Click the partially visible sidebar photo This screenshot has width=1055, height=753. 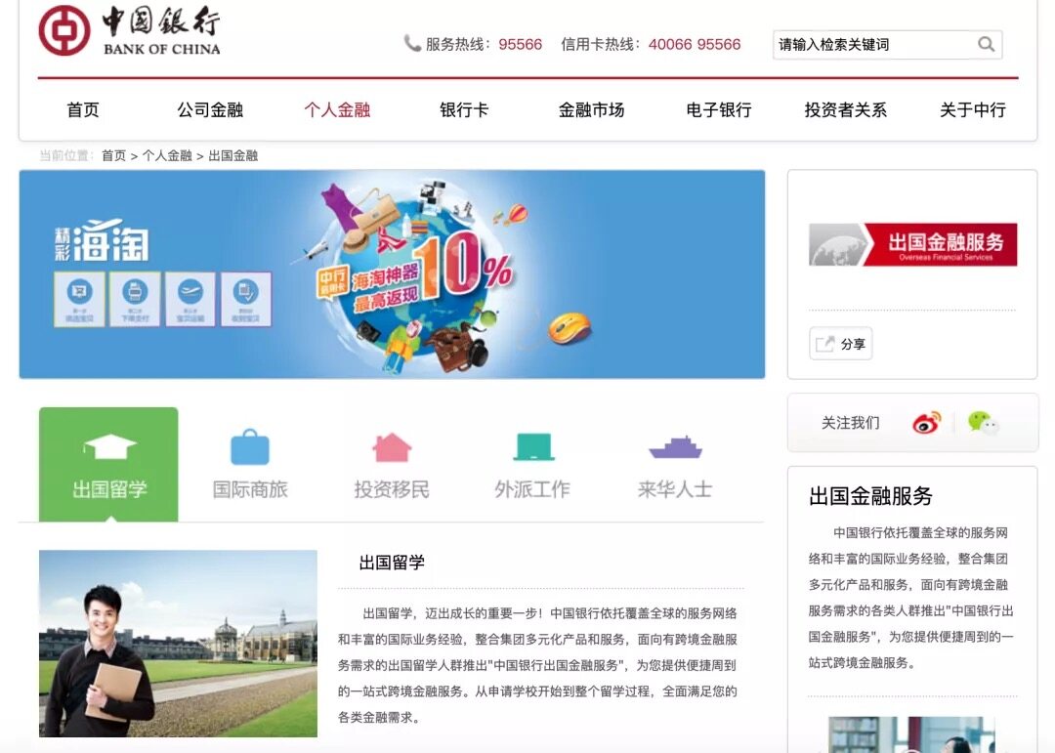[x=911, y=734]
